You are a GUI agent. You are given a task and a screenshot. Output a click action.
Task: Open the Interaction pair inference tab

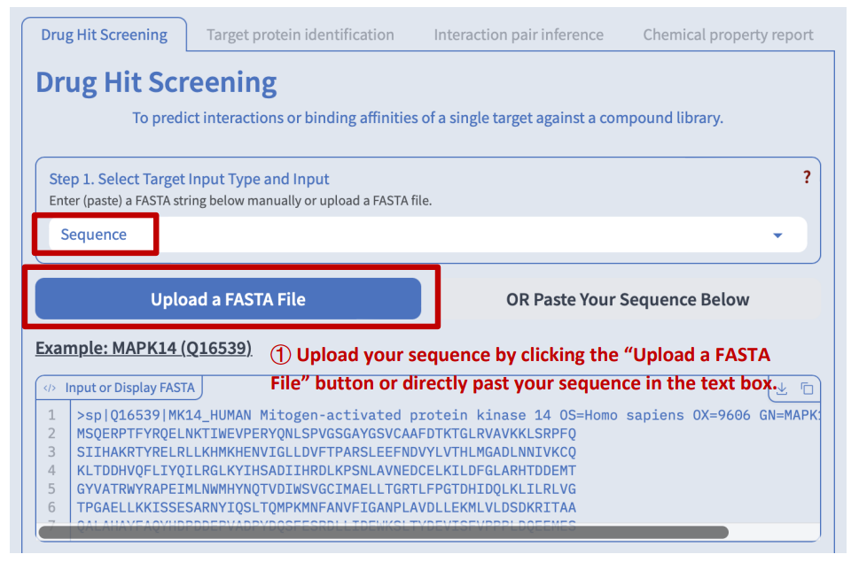tap(519, 35)
